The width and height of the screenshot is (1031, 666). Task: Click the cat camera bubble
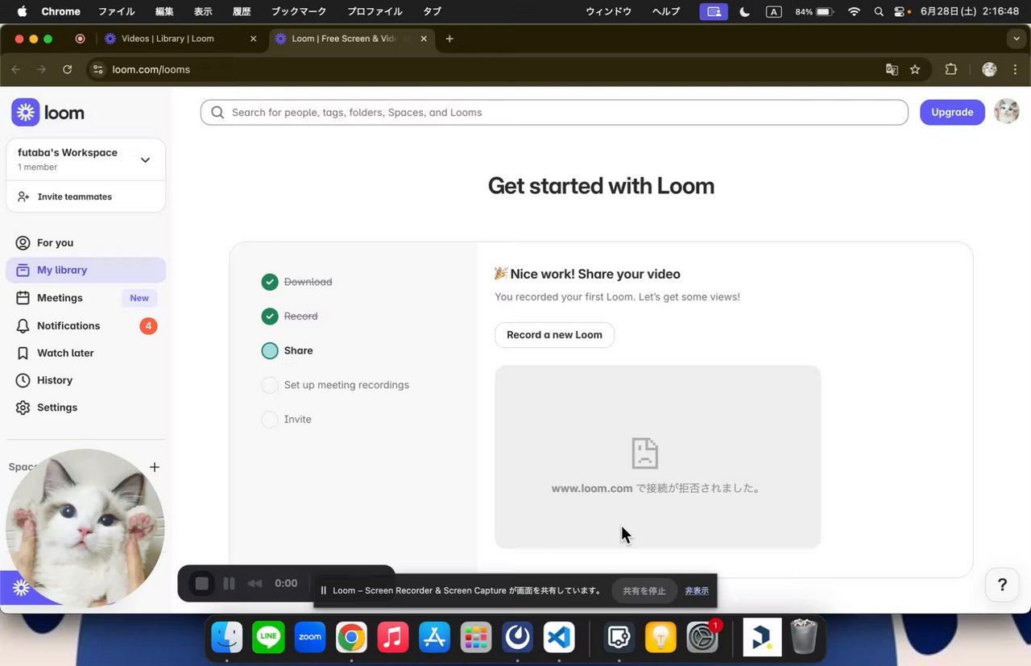pos(85,528)
